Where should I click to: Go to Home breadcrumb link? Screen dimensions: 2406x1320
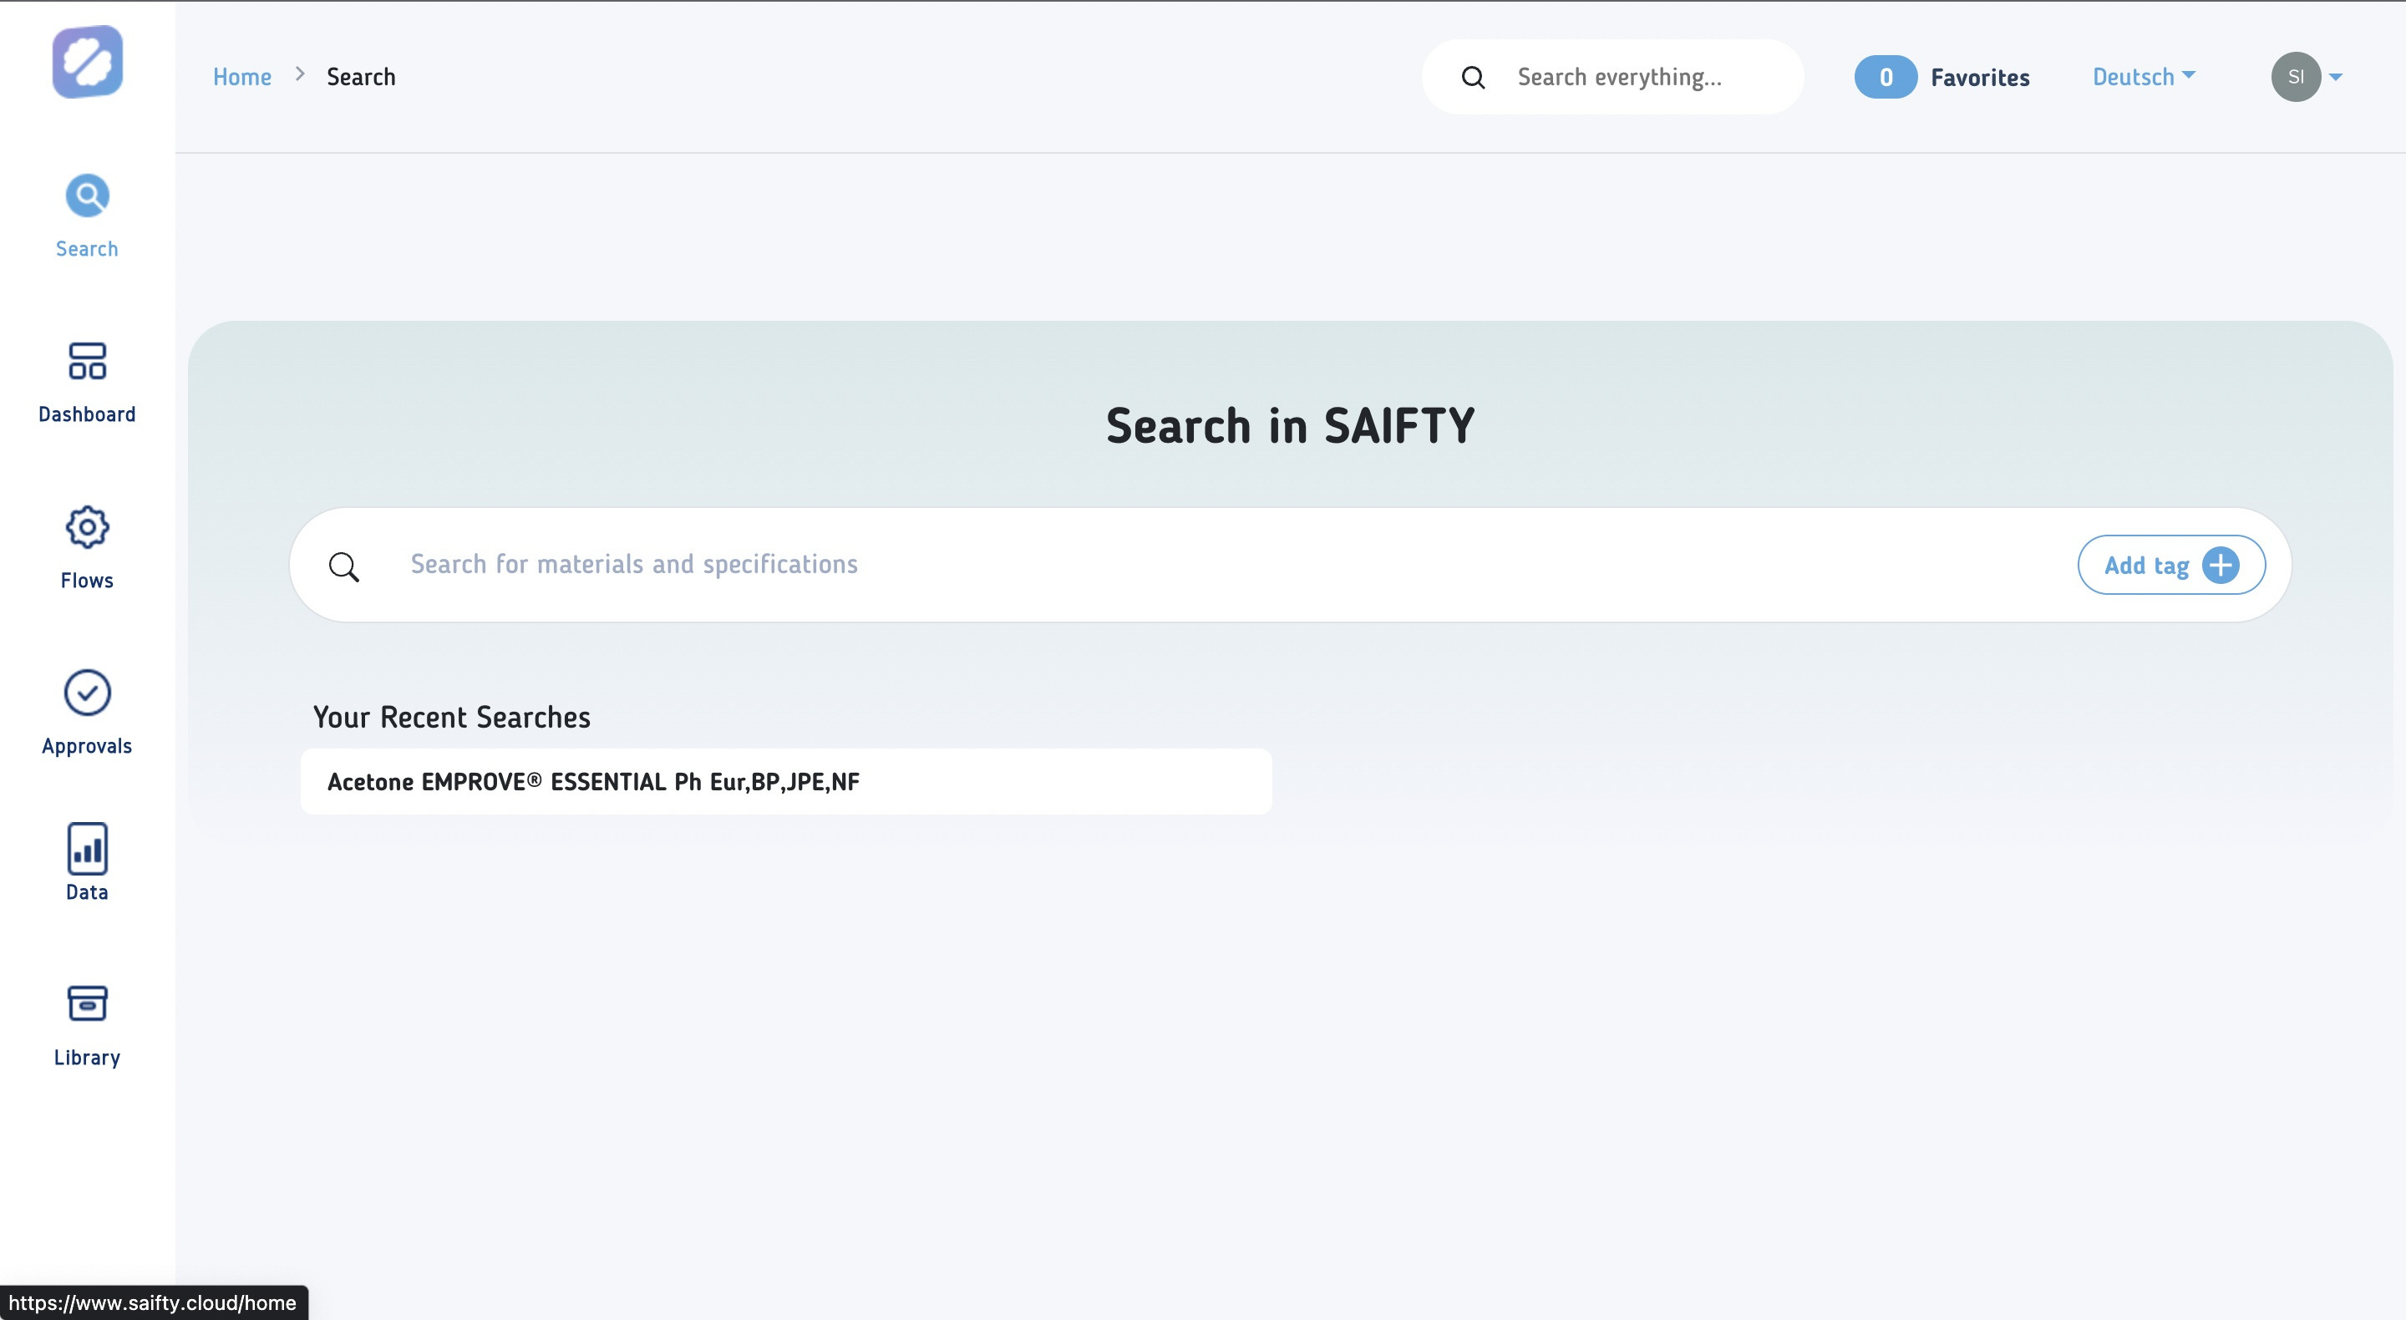(x=242, y=77)
